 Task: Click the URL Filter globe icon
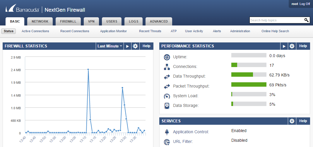pyautogui.click(x=167, y=142)
